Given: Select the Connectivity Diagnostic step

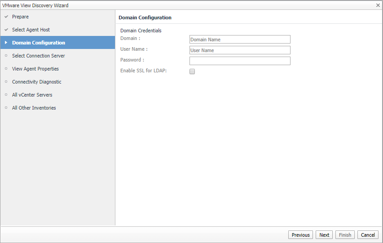Looking at the screenshot, I should pos(37,82).
